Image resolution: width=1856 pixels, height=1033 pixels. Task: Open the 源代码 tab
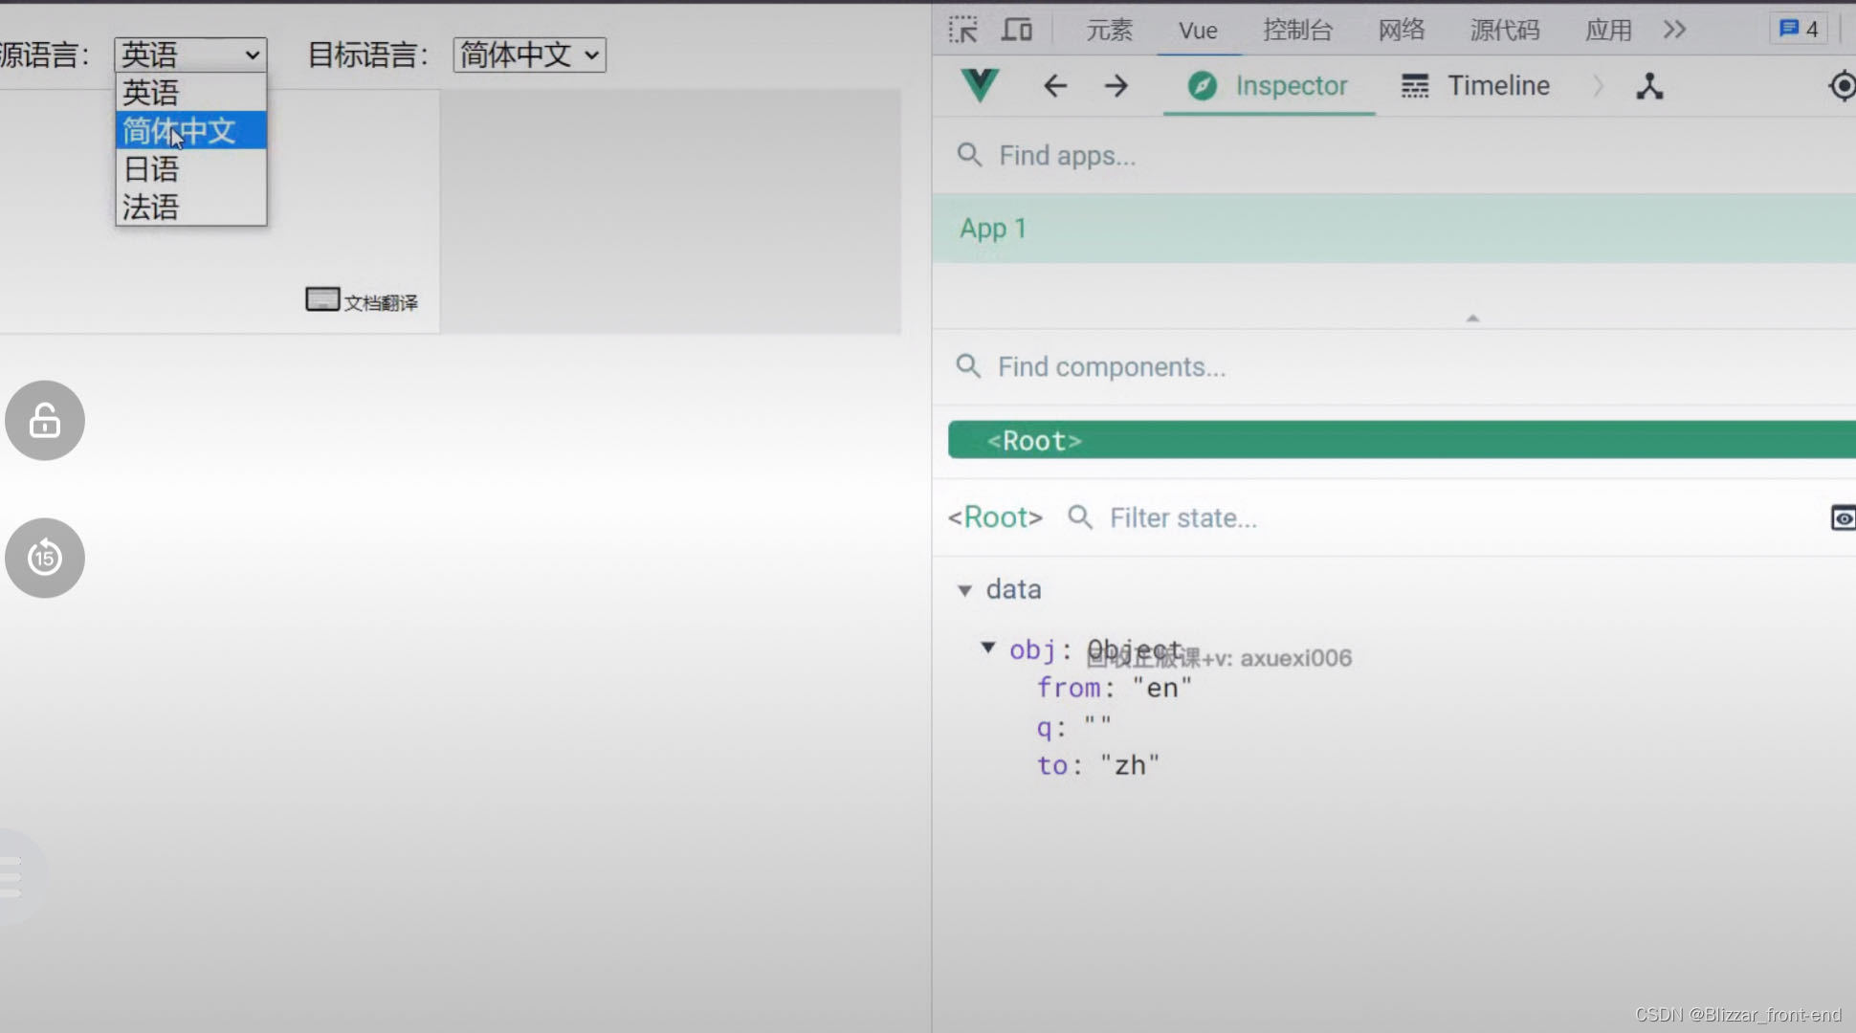point(1505,31)
